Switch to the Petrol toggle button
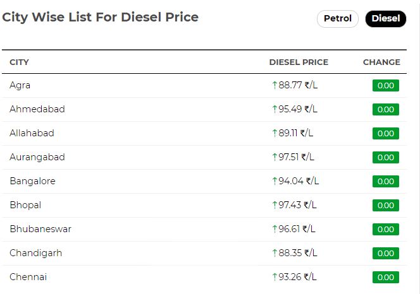This screenshot has height=294, width=420. pos(338,19)
